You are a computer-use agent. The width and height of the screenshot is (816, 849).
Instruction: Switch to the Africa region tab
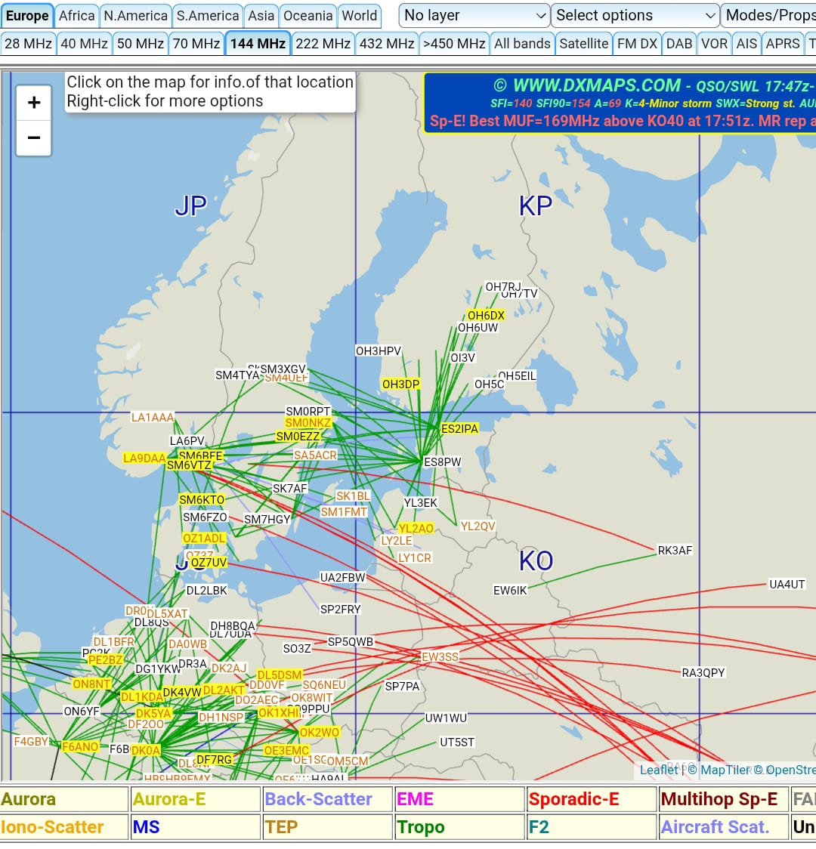click(x=76, y=16)
